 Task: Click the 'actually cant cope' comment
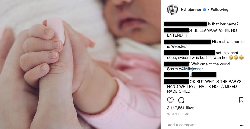[205, 55]
